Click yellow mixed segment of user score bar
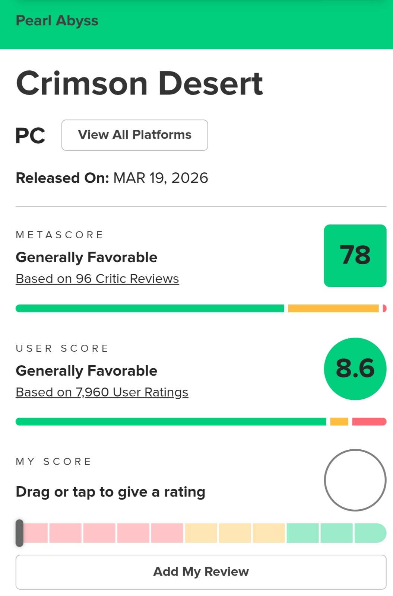This screenshot has width=393, height=596. coord(339,421)
